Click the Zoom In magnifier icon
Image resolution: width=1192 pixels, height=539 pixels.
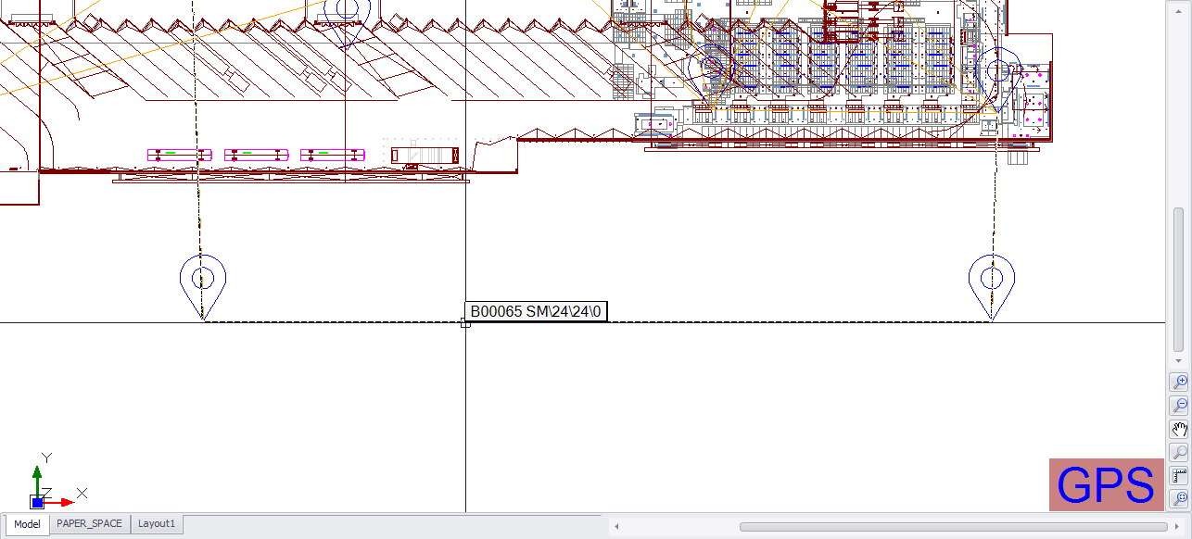pos(1180,382)
